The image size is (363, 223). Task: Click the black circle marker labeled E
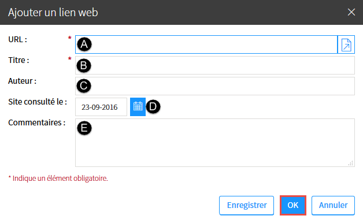point(84,128)
